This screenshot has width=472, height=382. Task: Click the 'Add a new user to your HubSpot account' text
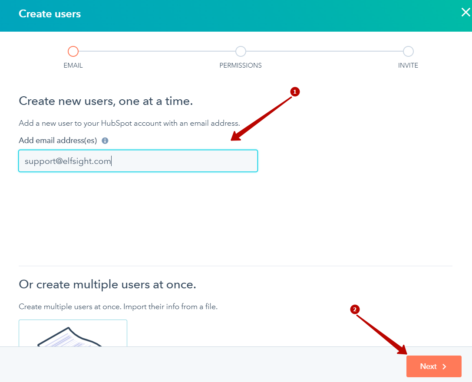[x=90, y=123]
